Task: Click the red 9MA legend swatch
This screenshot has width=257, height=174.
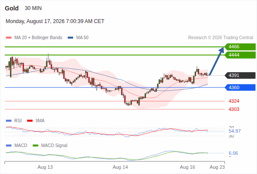Action: point(30,121)
